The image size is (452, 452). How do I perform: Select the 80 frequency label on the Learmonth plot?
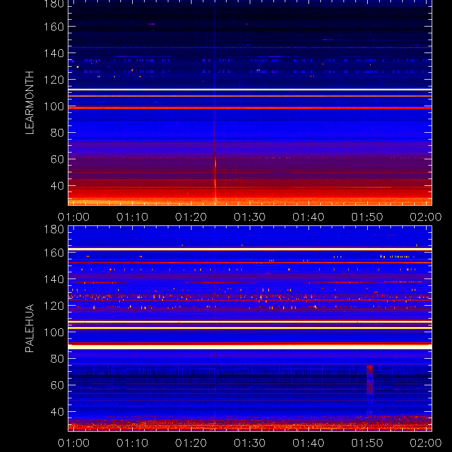click(x=57, y=133)
